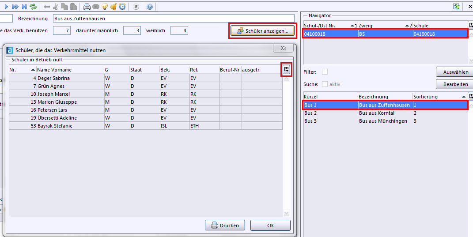Confirm the dialog with OK
The width and height of the screenshot is (473, 237).
click(270, 226)
